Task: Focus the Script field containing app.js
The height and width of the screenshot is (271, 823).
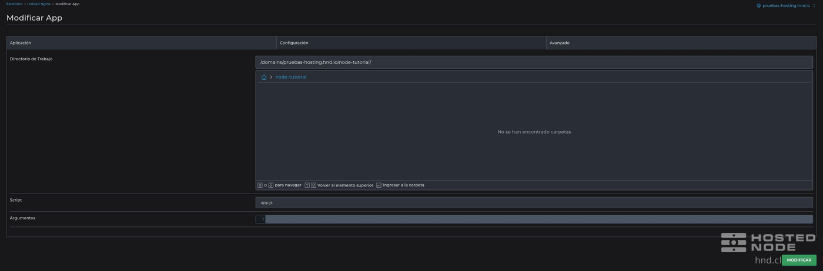Action: (534, 202)
